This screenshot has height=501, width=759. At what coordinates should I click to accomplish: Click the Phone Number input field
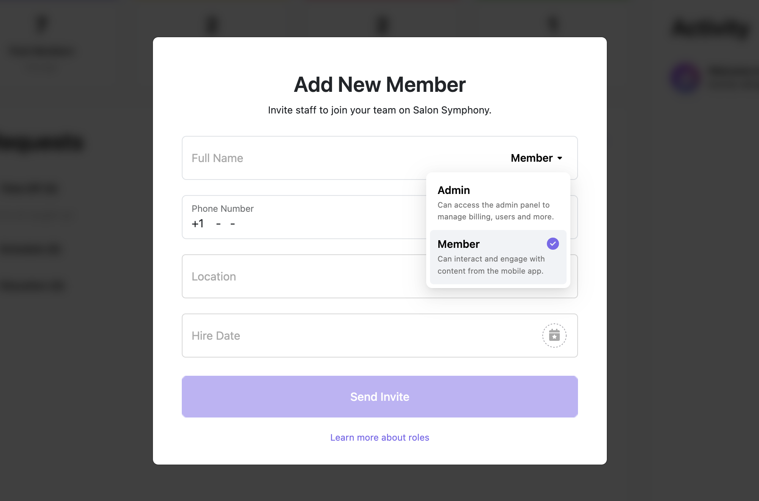tap(304, 217)
